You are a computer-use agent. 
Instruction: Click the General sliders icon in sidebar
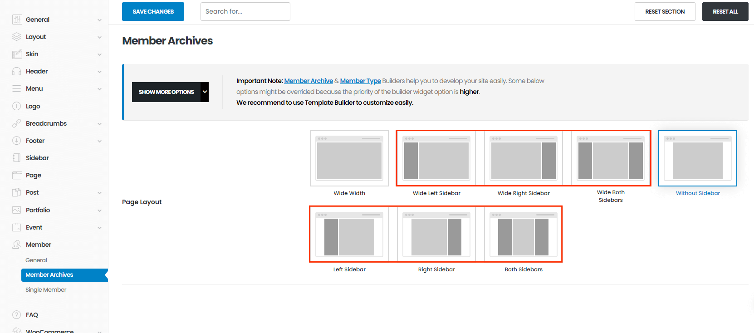(x=17, y=20)
